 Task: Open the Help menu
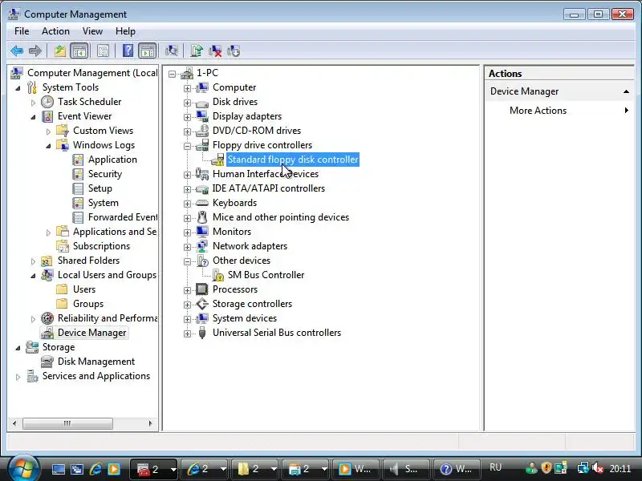click(x=125, y=31)
